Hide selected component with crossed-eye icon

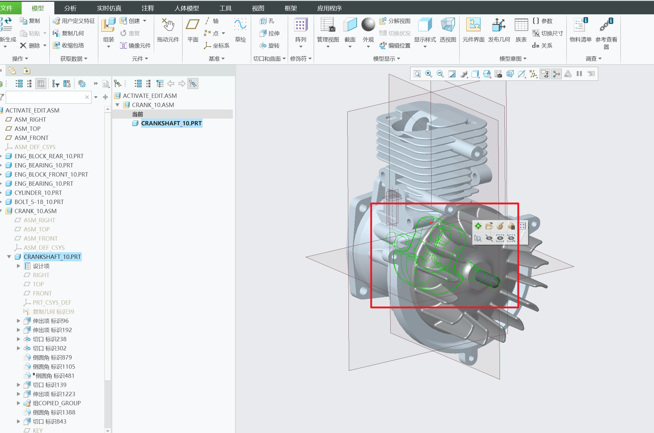tap(489, 238)
